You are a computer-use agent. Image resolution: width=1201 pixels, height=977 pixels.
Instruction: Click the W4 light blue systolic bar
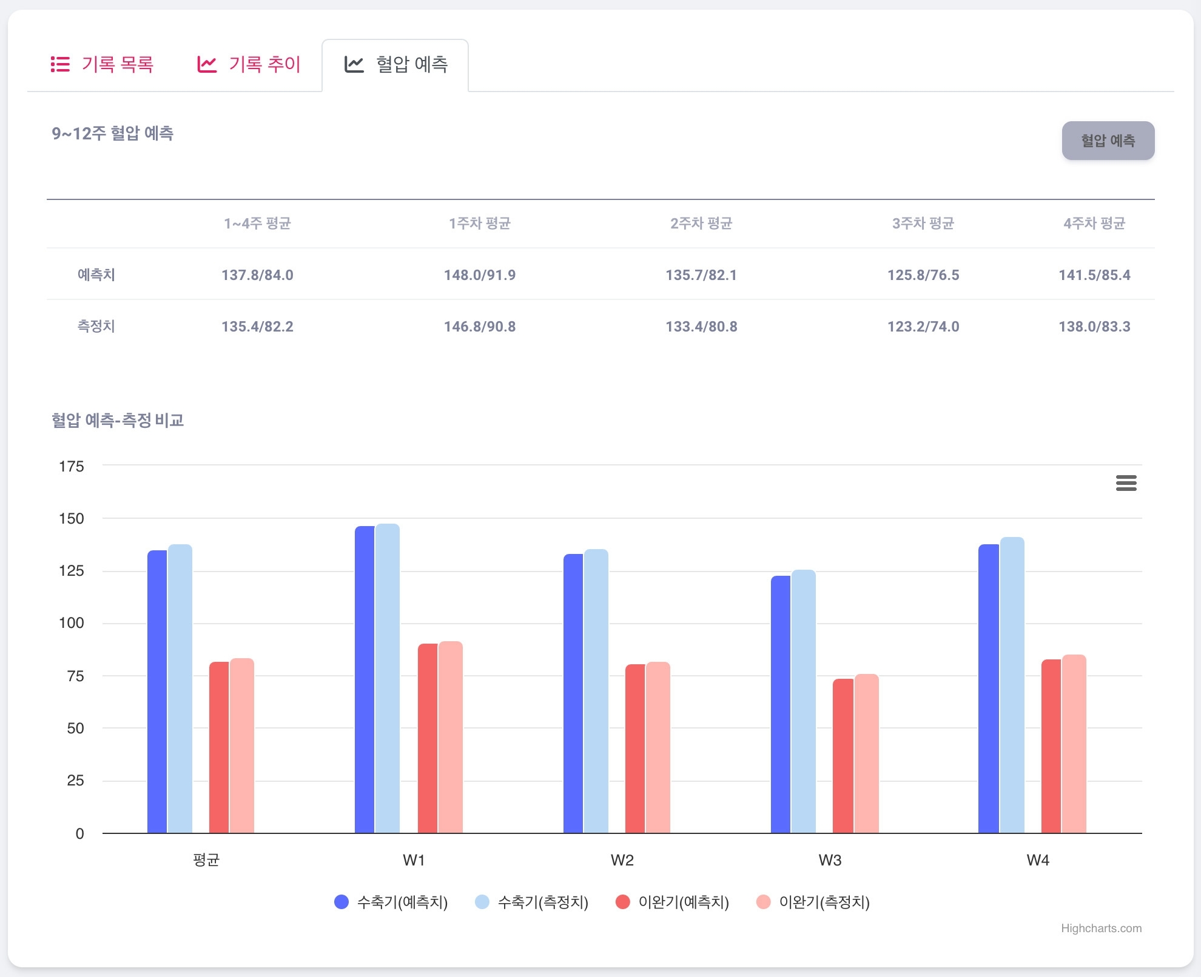tap(1012, 685)
